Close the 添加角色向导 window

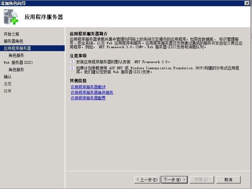[x=247, y=3]
